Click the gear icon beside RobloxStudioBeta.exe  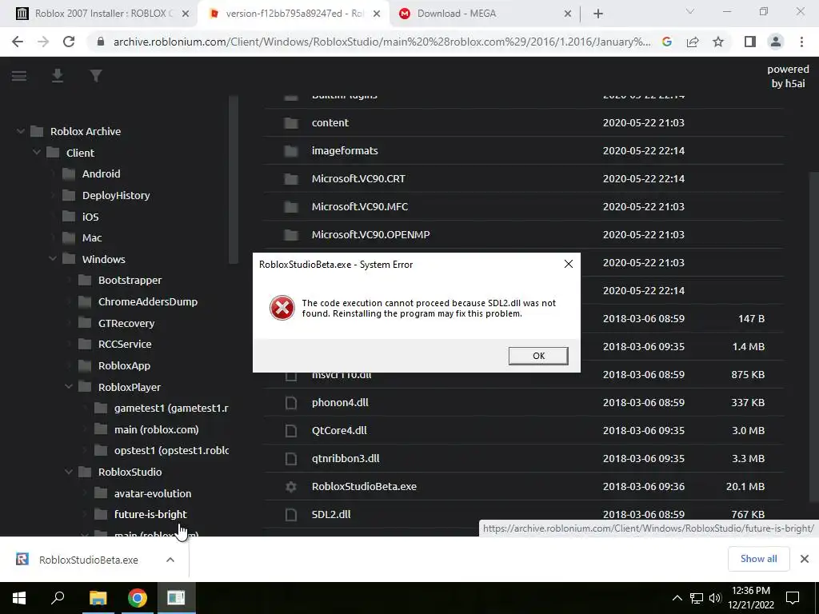coord(291,487)
